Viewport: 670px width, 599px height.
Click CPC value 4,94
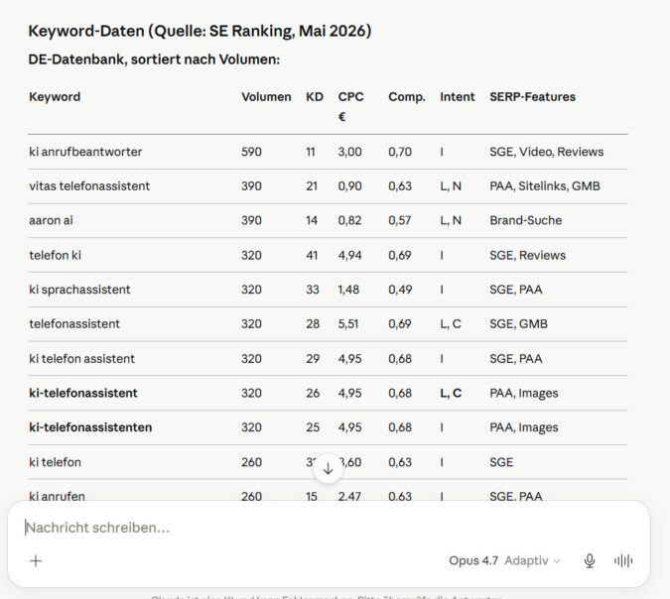(x=350, y=255)
